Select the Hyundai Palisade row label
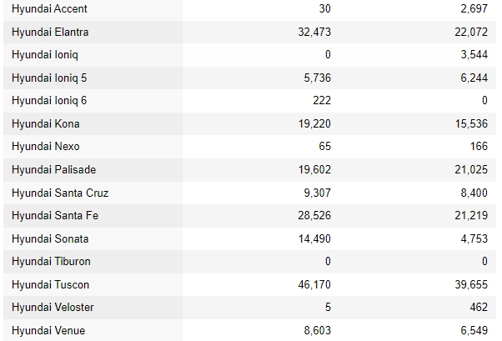 coord(53,169)
